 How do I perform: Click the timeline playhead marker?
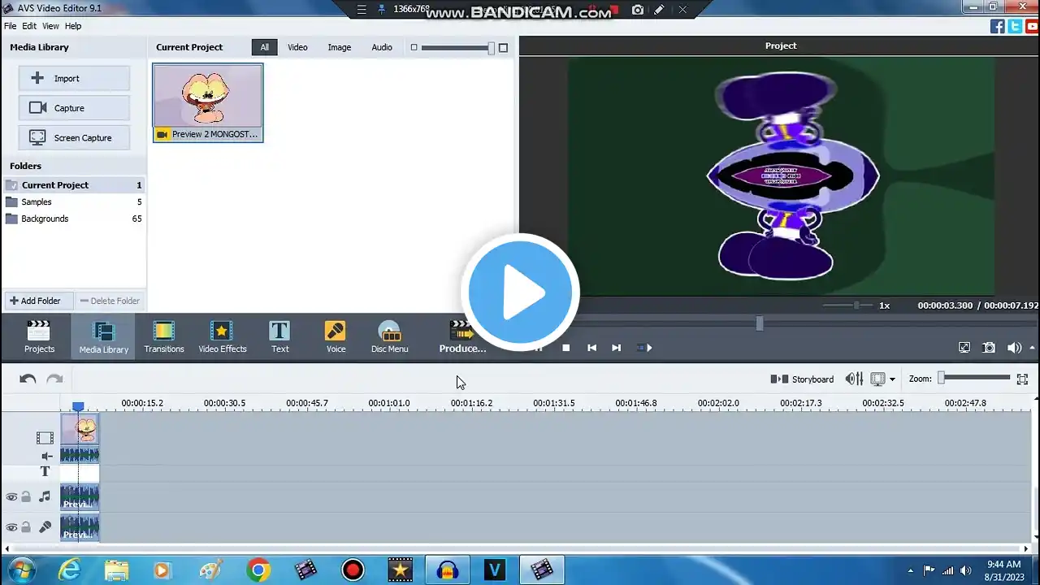pos(78,406)
